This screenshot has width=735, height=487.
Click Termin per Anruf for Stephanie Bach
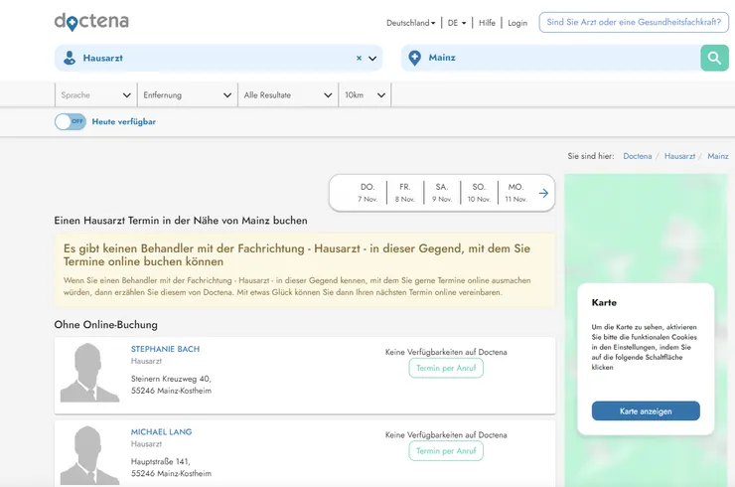tap(446, 368)
